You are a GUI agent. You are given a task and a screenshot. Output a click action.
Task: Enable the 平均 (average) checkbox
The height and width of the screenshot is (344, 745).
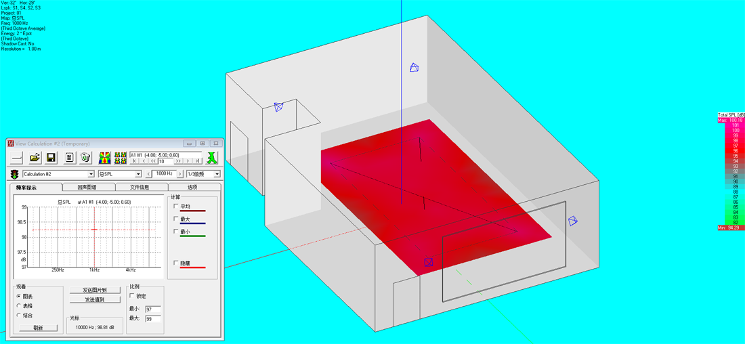pyautogui.click(x=177, y=207)
